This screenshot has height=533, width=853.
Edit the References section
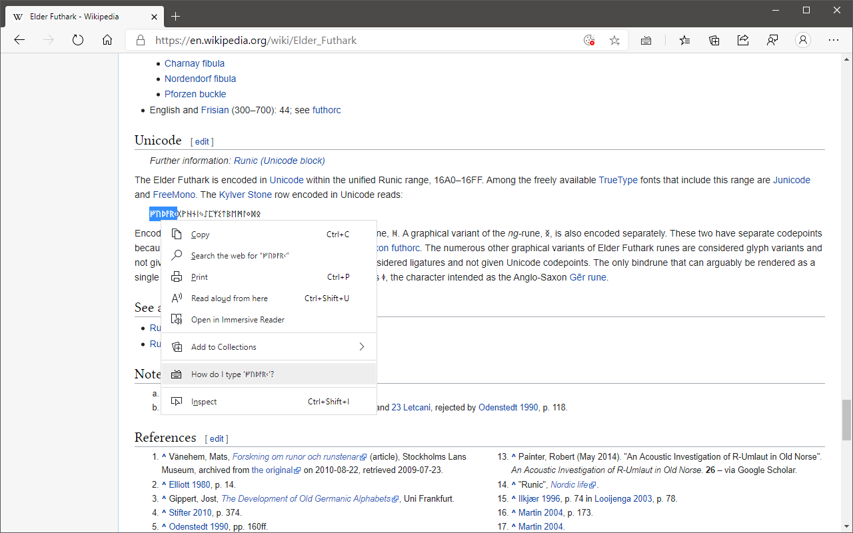(217, 439)
